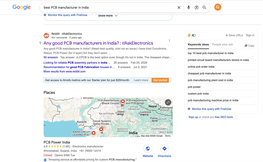The height and width of the screenshot is (162, 263).
Task: Open Google Lens image search
Action: (196, 7)
